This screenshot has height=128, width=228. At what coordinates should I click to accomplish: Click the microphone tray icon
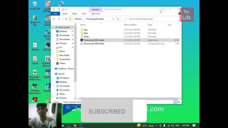(164, 126)
